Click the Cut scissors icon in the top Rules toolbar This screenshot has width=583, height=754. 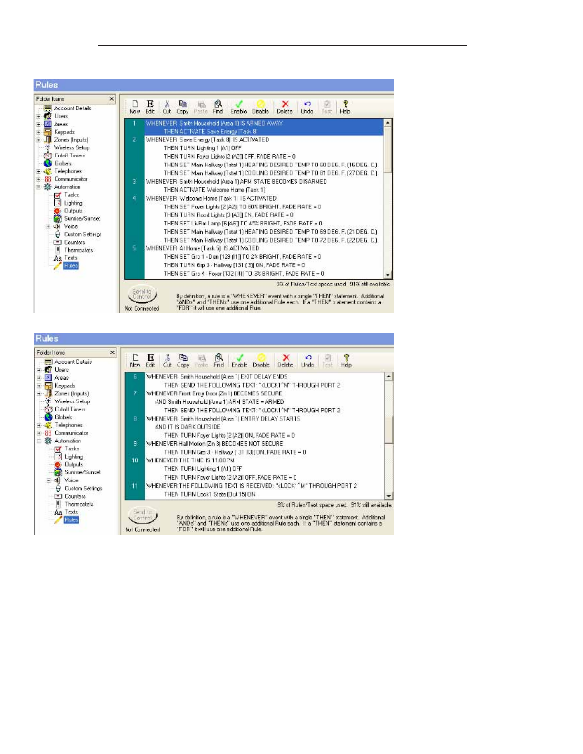167,107
